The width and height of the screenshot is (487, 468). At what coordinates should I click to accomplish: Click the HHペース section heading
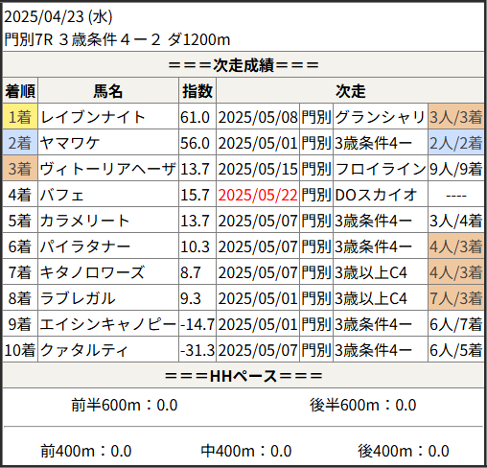(243, 376)
